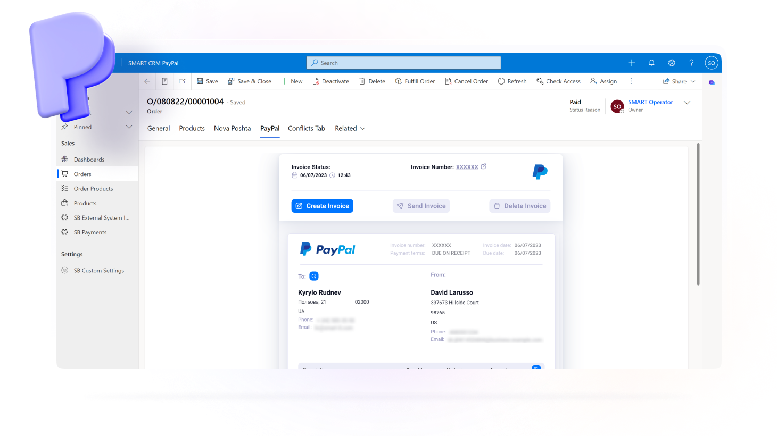Open the Conflicts Tab
Screen dimensions: 777x436
306,128
